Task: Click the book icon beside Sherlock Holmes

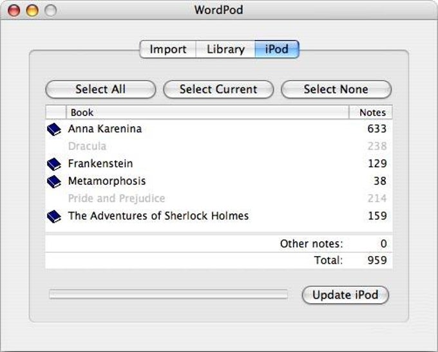Action: pos(54,216)
